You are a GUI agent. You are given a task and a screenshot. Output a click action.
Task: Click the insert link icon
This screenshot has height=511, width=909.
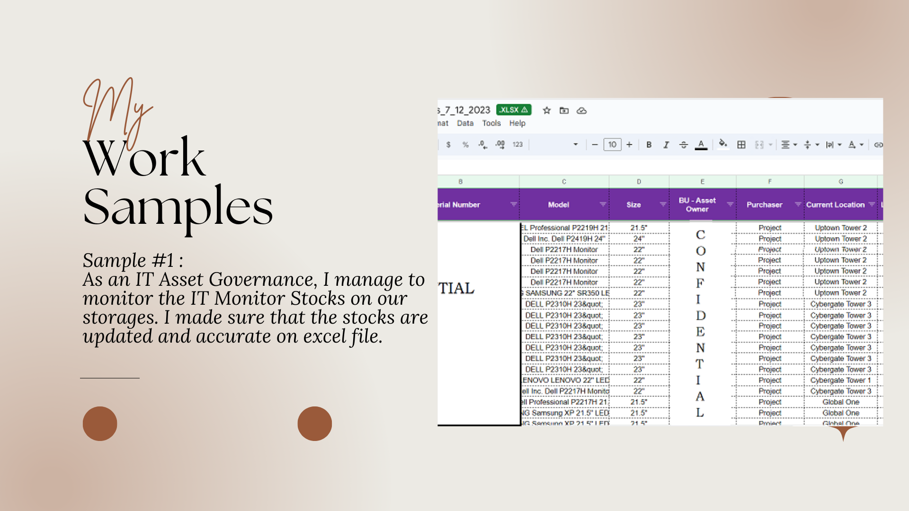pyautogui.click(x=878, y=145)
